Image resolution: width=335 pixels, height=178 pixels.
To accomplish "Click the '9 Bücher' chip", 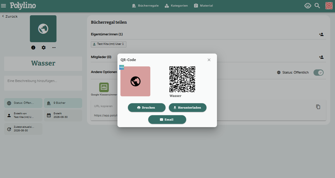I will 63,103.
